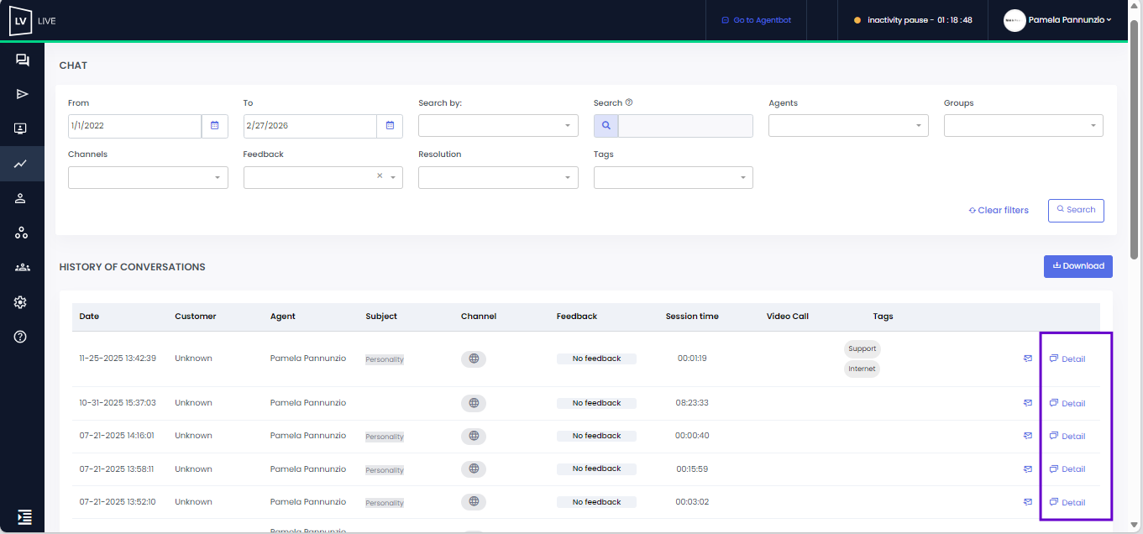Open the monitor screen sidebar icon

pyautogui.click(x=22, y=128)
